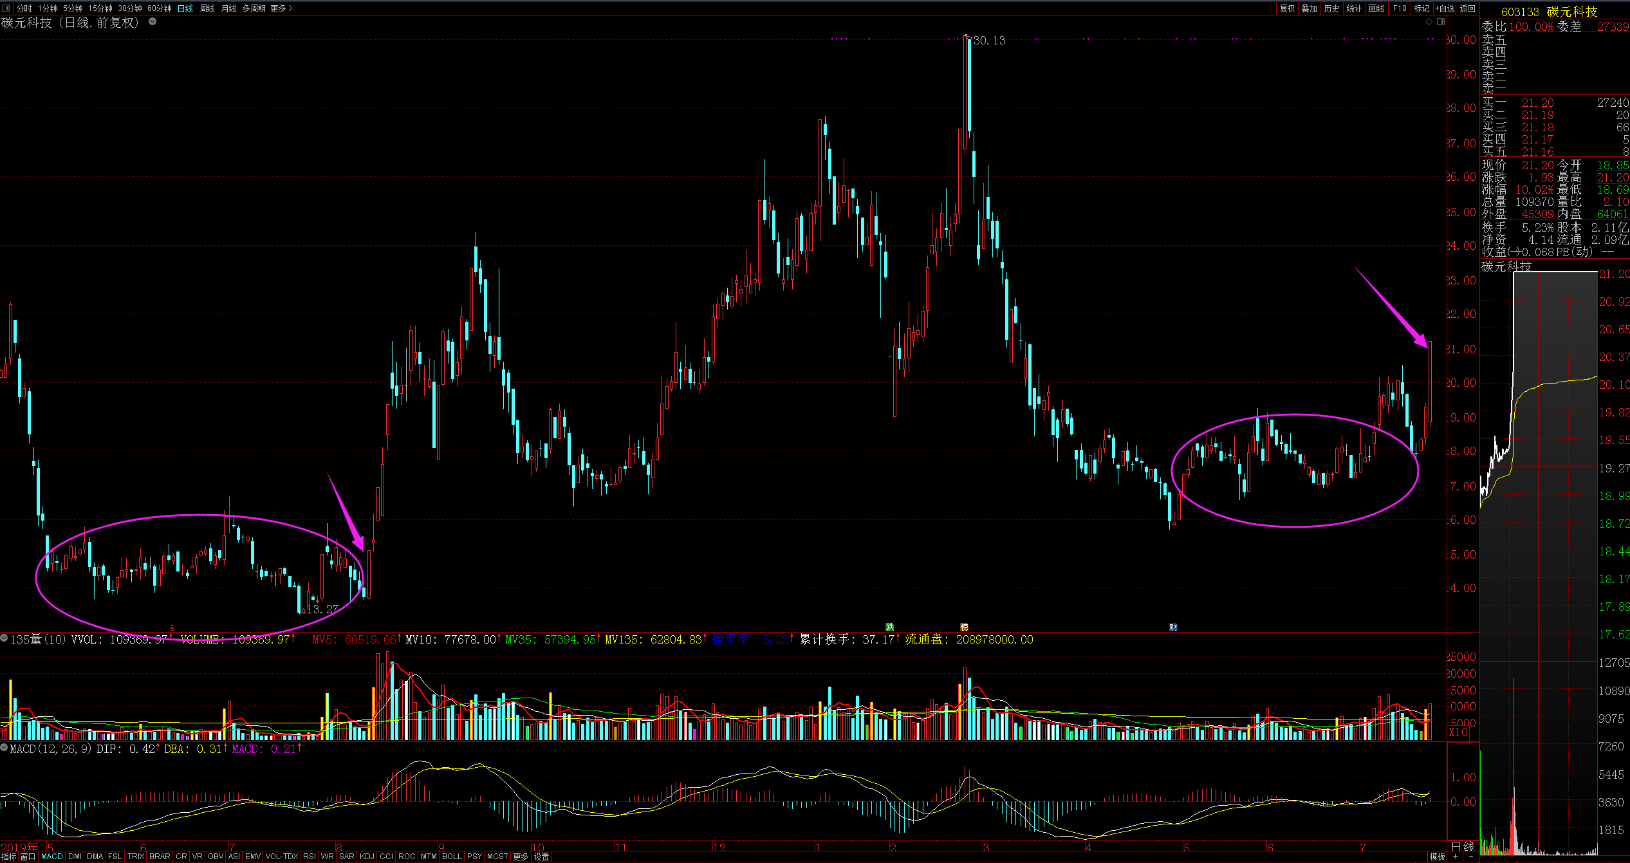The width and height of the screenshot is (1630, 863).
Task: Toggle the right info panel icon
Action: tap(1441, 21)
